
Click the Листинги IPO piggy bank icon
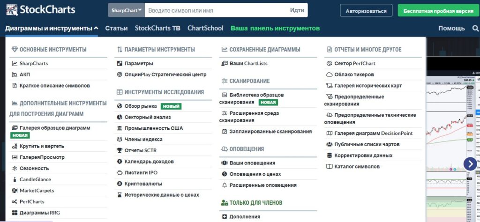coord(120,173)
